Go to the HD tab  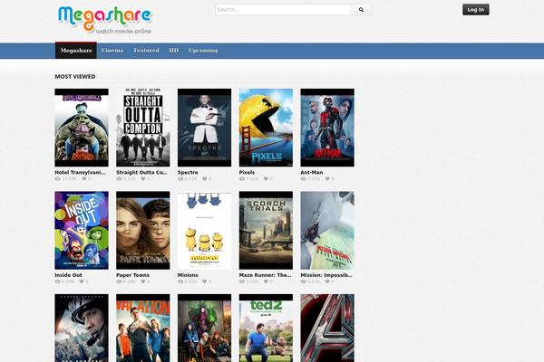tap(173, 51)
